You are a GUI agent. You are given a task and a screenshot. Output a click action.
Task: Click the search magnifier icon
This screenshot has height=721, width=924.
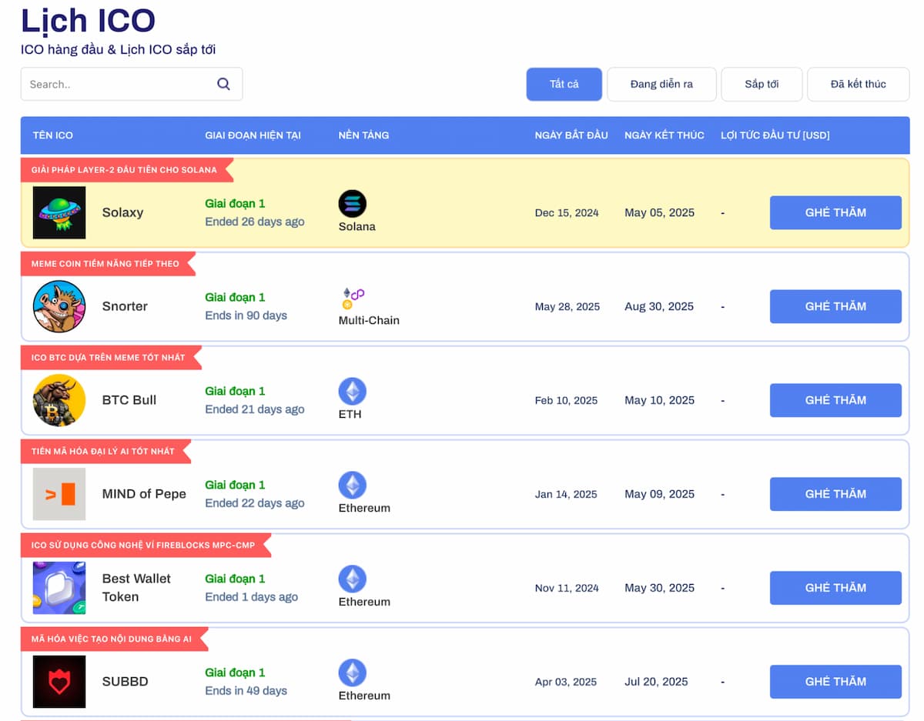[x=223, y=84]
